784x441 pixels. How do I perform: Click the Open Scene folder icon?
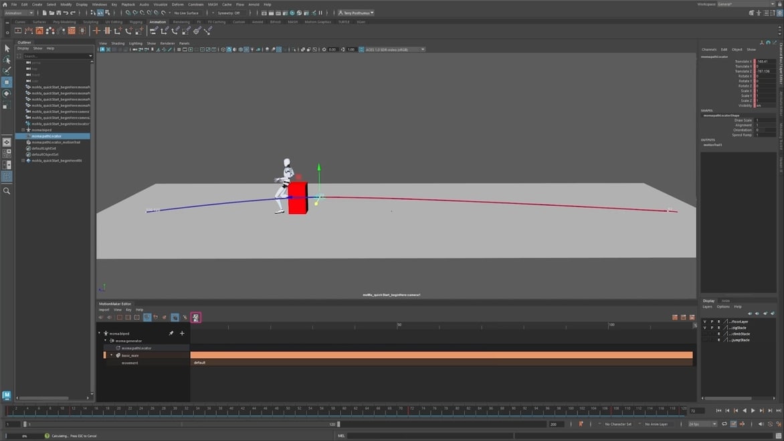(x=52, y=13)
